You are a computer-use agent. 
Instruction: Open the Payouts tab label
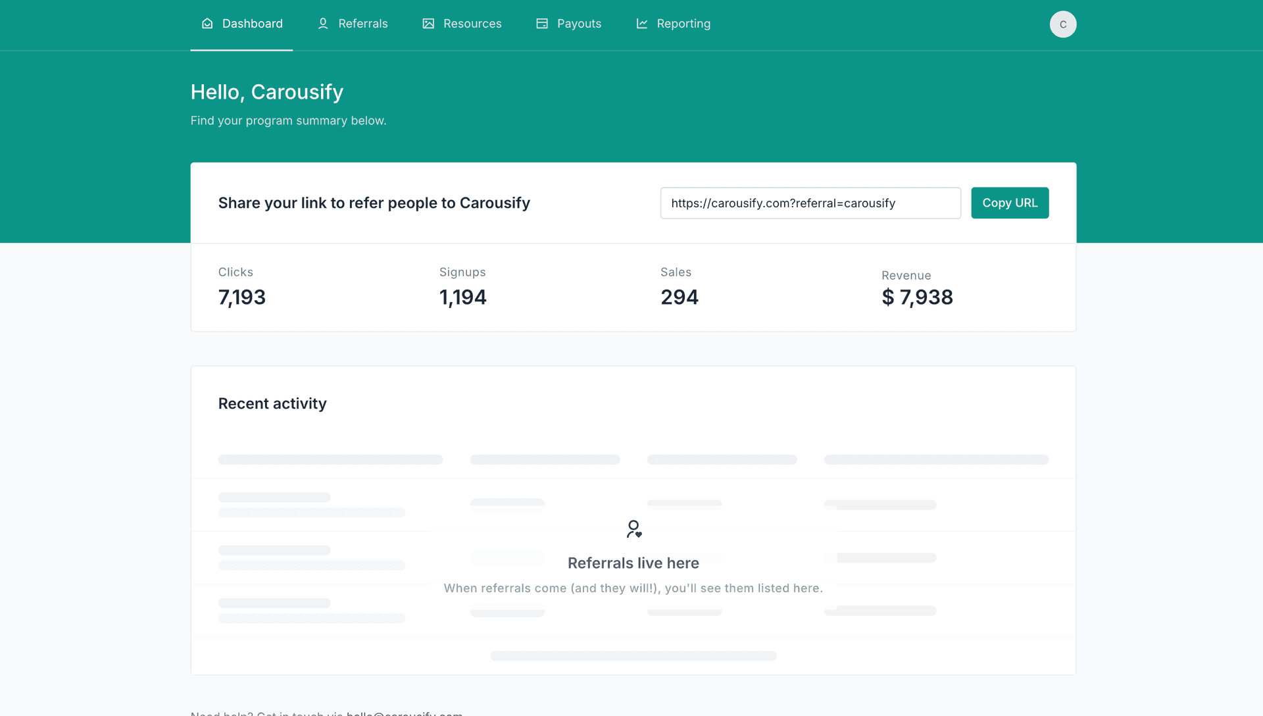coord(579,24)
